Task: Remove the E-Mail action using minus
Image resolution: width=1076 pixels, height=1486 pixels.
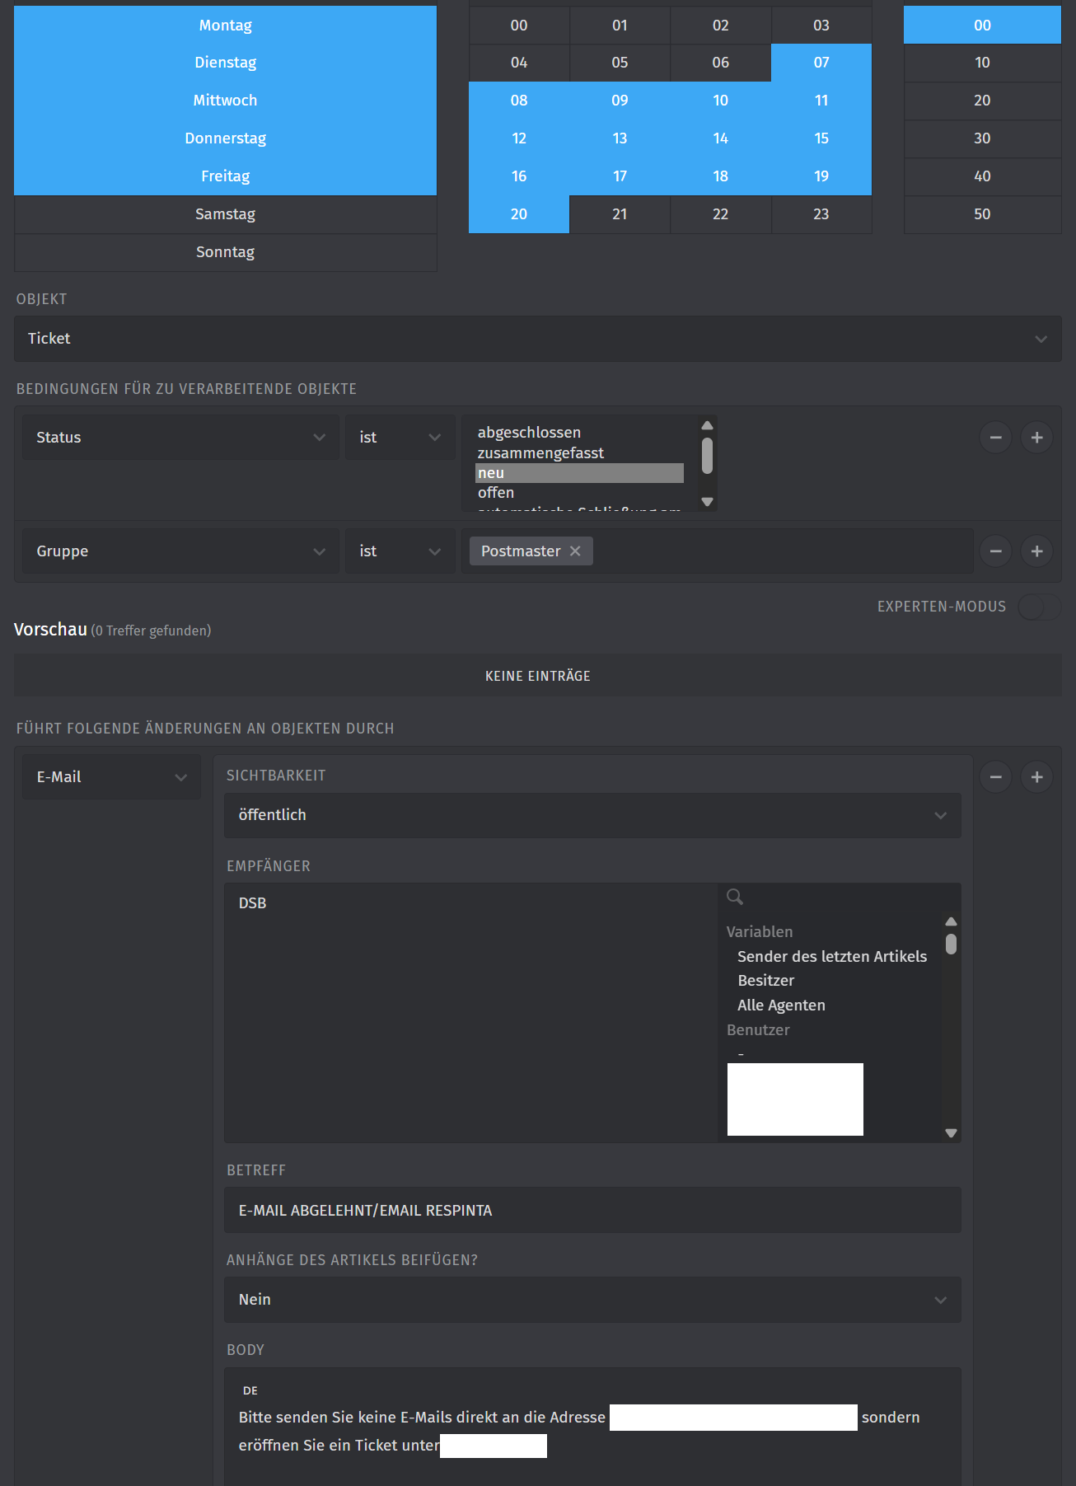Action: (x=995, y=777)
